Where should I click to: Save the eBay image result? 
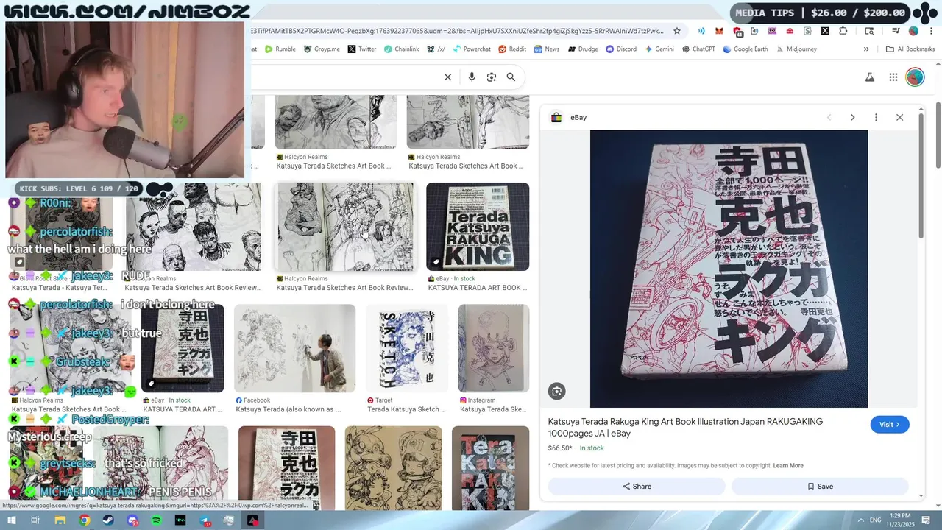820,487
